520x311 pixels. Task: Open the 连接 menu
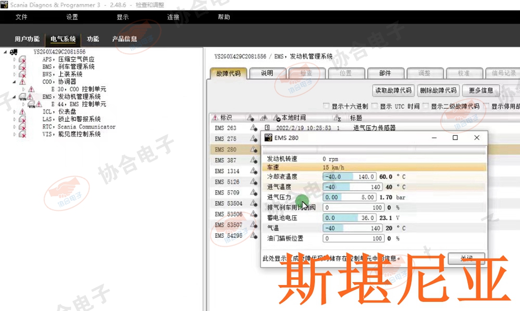pyautogui.click(x=173, y=17)
